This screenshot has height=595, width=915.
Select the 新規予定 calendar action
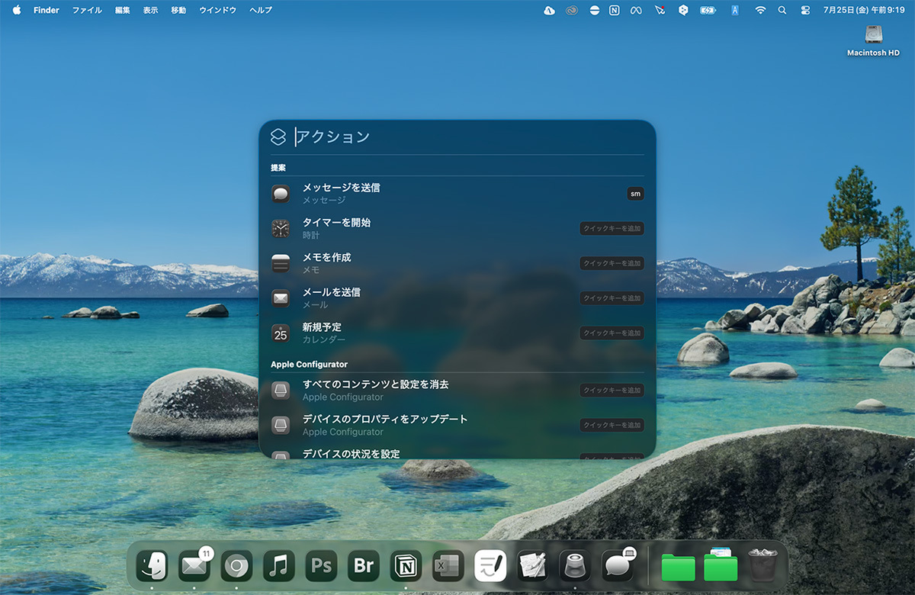pos(323,333)
